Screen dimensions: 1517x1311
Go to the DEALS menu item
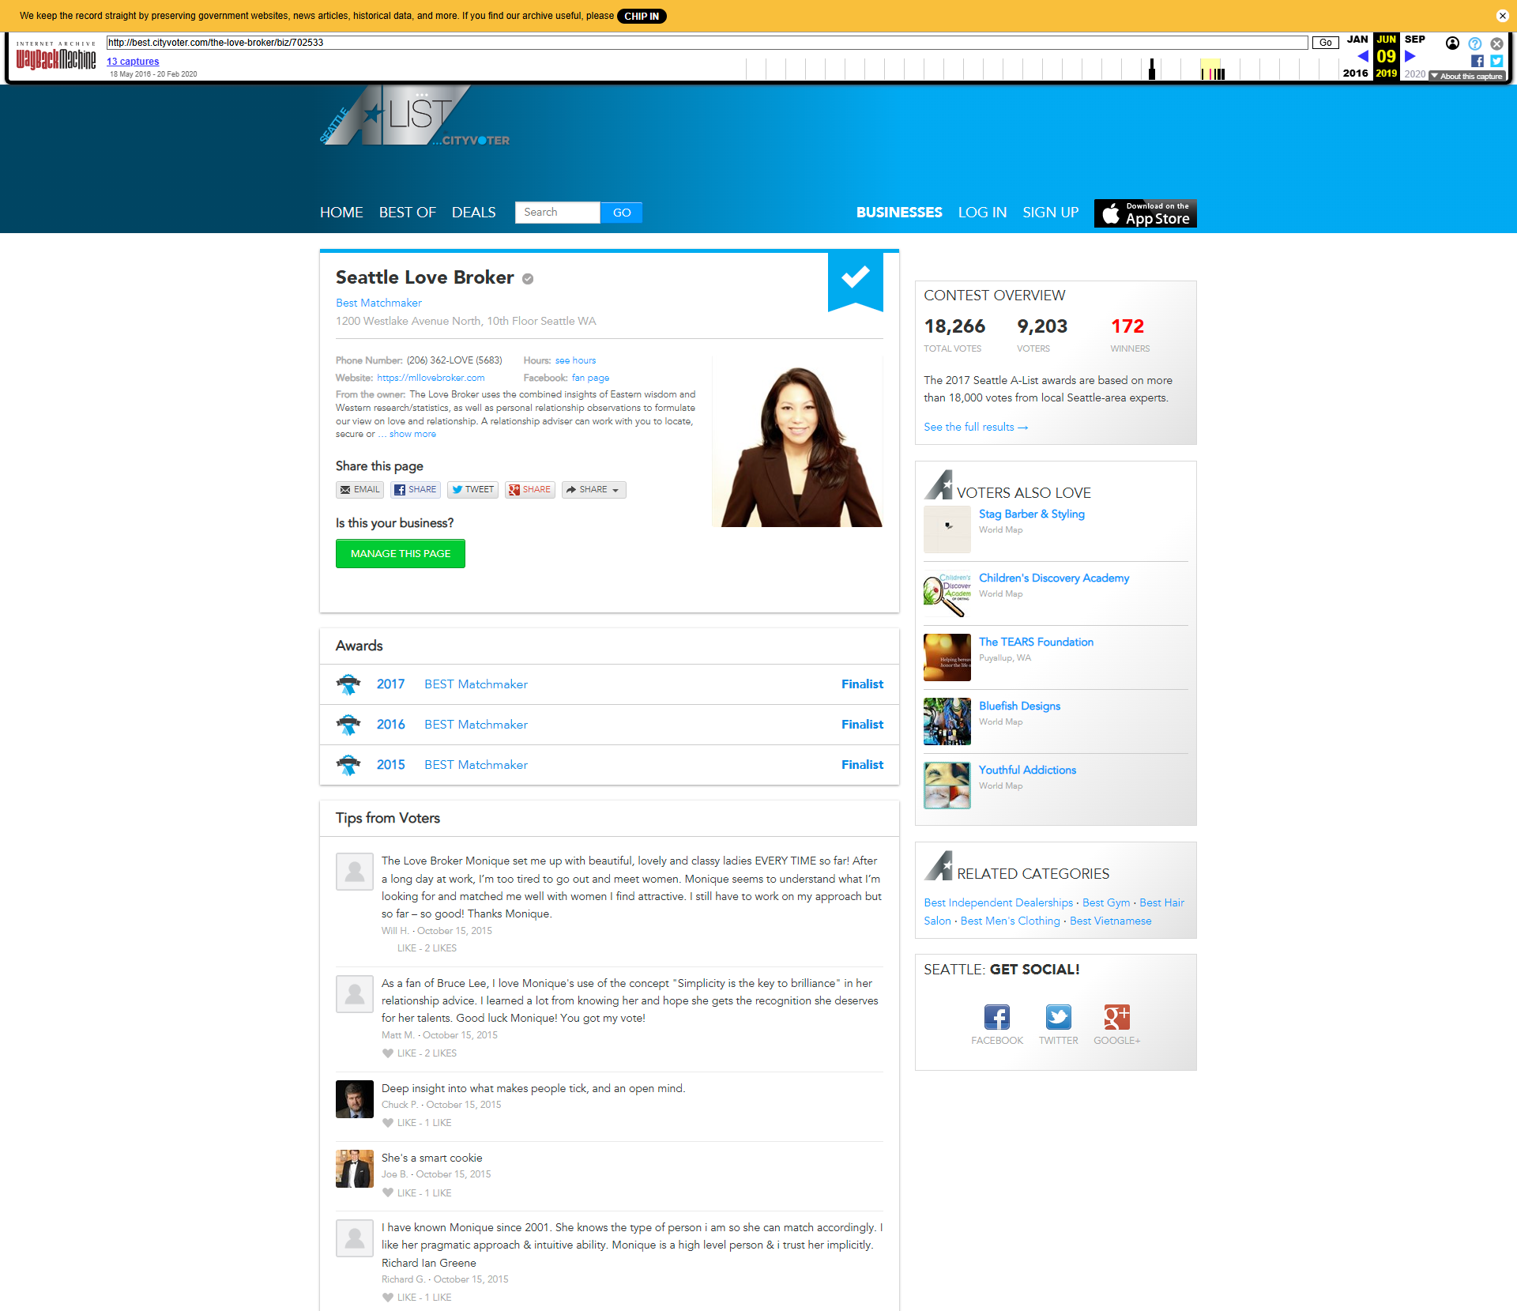point(473,213)
